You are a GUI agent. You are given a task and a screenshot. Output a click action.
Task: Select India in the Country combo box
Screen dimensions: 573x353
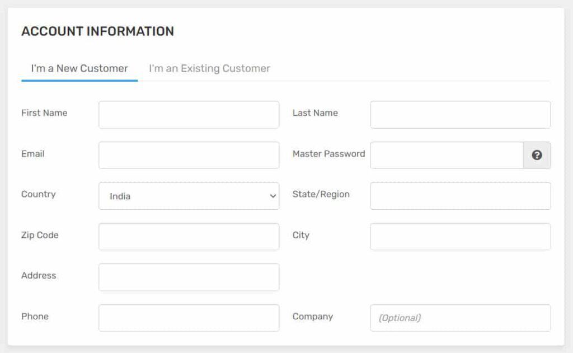(189, 196)
